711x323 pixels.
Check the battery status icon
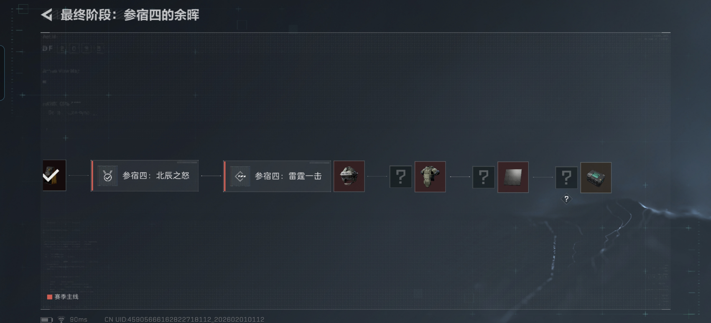pyautogui.click(x=46, y=320)
